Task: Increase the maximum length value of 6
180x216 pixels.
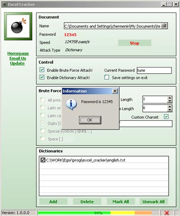Action: point(170,107)
